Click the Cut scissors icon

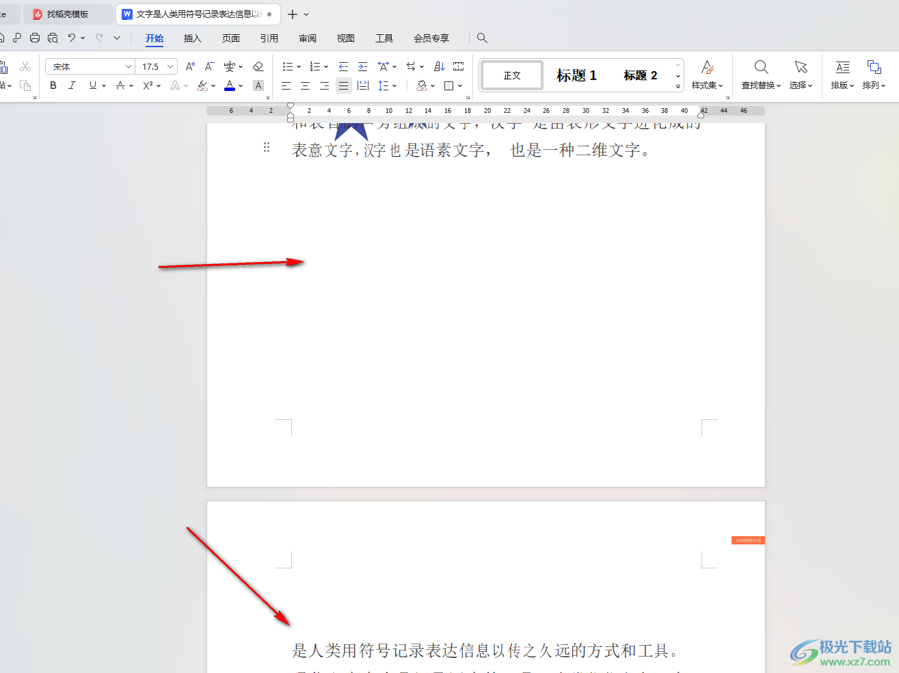pyautogui.click(x=25, y=66)
